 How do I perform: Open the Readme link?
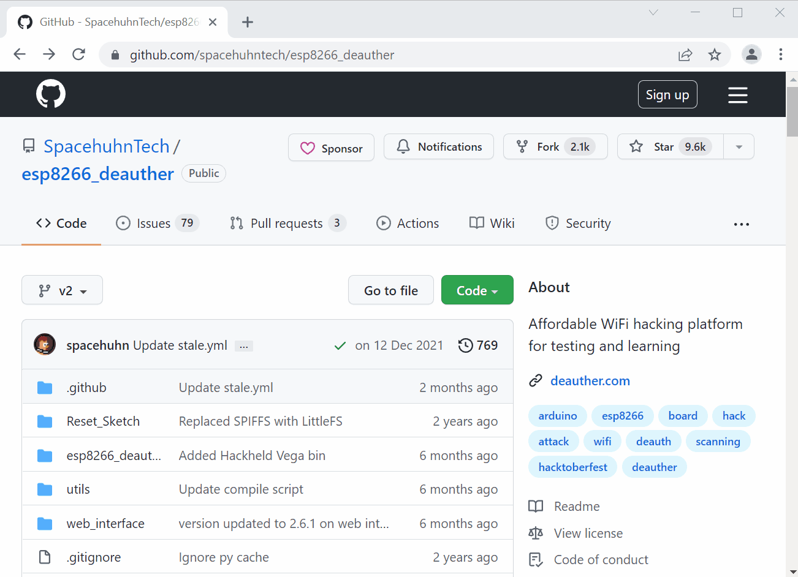tap(577, 507)
